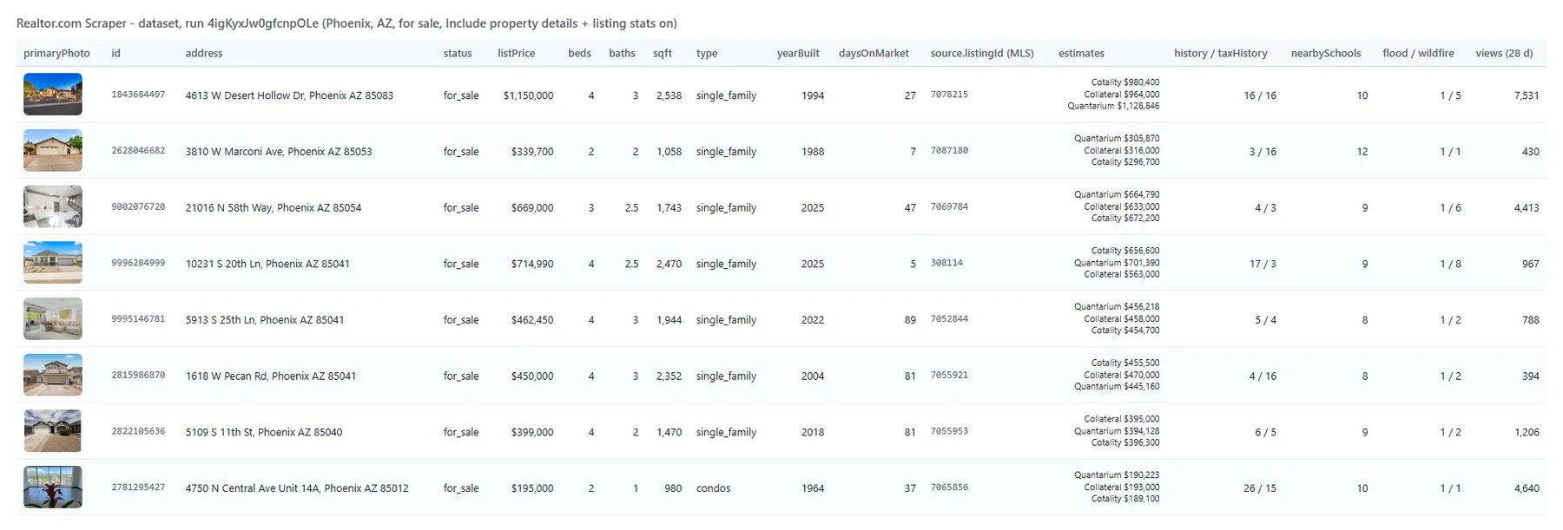Select address 5109 S 11th St, Phoenix

pyautogui.click(x=264, y=432)
